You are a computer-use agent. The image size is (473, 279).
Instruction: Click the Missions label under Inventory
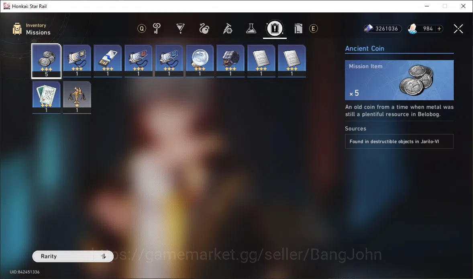tap(38, 32)
